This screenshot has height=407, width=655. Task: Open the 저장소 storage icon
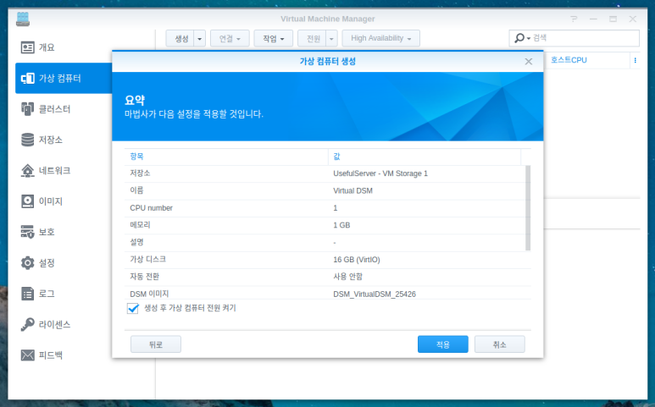click(28, 140)
